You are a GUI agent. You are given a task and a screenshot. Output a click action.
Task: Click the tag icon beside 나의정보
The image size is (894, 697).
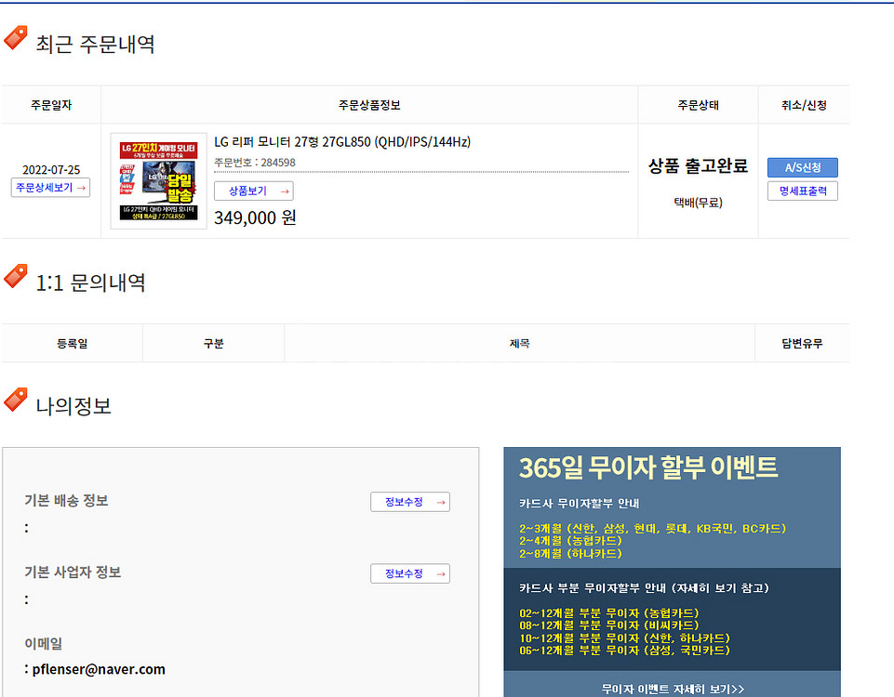pyautogui.click(x=16, y=400)
